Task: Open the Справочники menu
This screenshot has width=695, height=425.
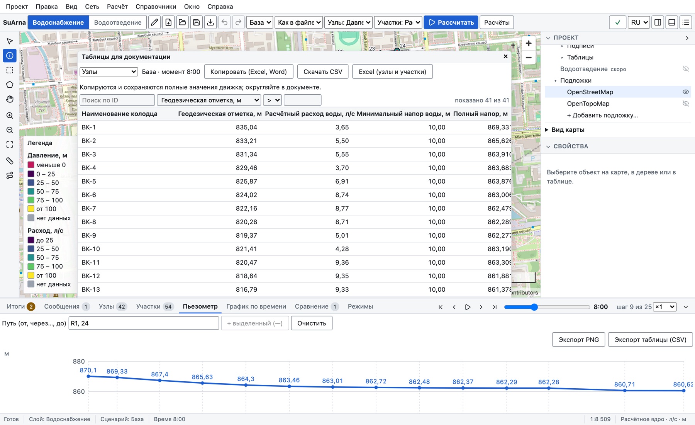Action: [x=156, y=7]
